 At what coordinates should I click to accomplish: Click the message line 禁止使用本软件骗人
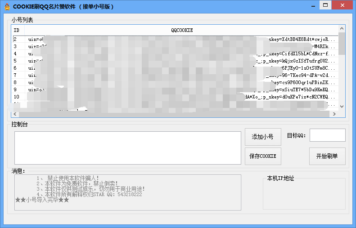click(73, 179)
